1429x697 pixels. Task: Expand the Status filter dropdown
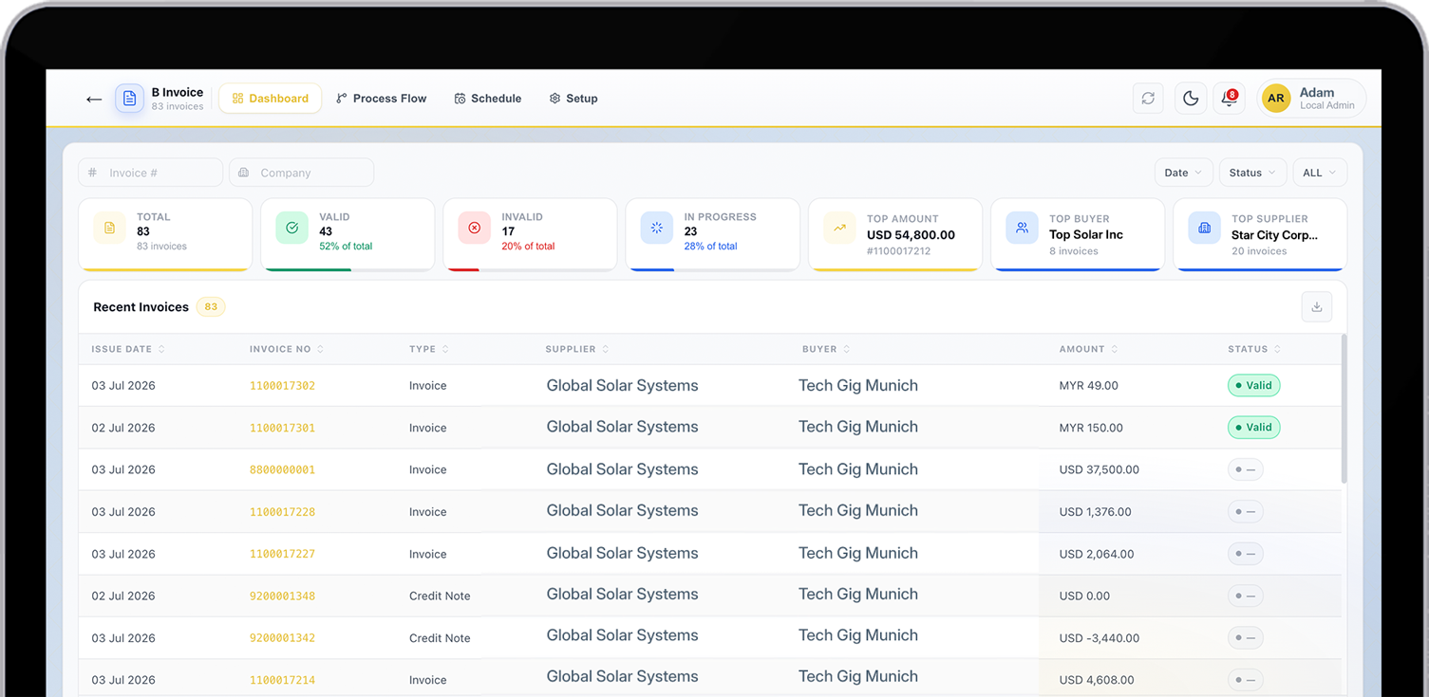[x=1252, y=173]
